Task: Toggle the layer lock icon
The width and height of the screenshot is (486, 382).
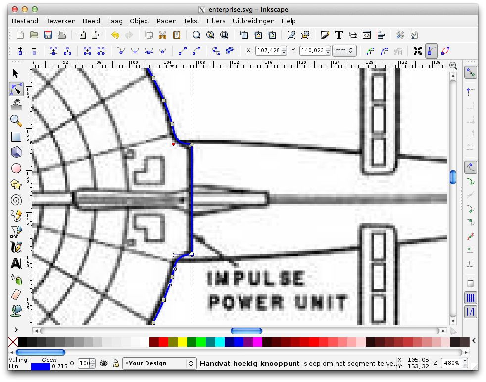Action: (x=116, y=363)
